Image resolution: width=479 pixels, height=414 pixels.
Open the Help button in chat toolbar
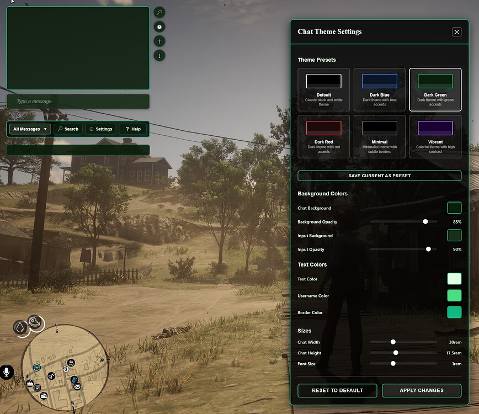click(133, 129)
